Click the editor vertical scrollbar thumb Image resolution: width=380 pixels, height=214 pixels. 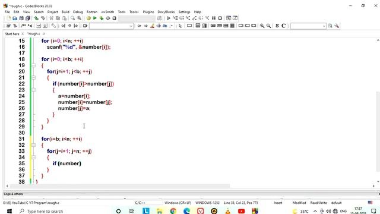[378, 131]
